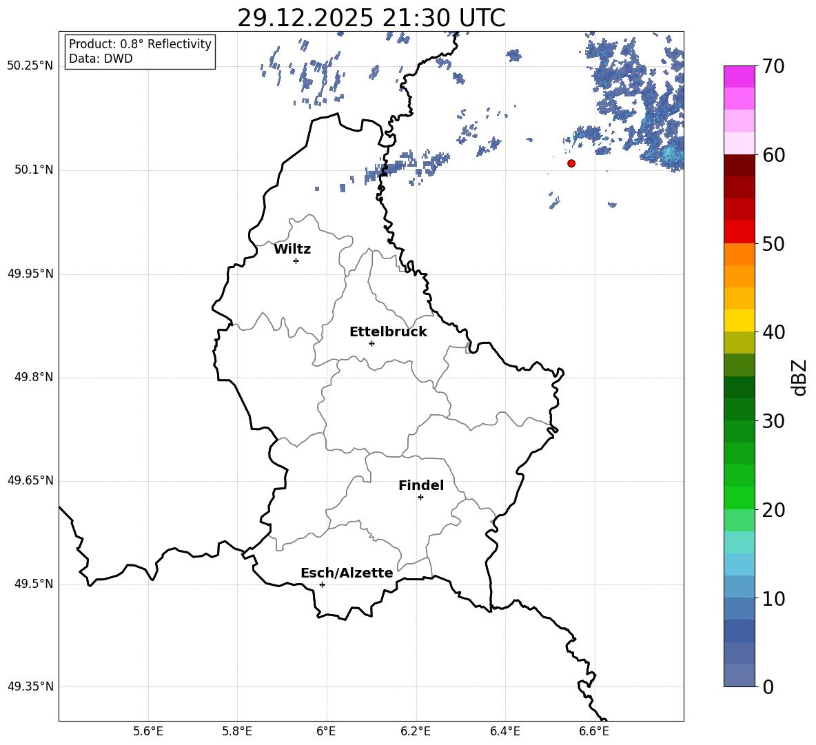Viewport: 816px width, 745px height.
Task: Click the 50.25°N latitude label
Action: click(30, 66)
